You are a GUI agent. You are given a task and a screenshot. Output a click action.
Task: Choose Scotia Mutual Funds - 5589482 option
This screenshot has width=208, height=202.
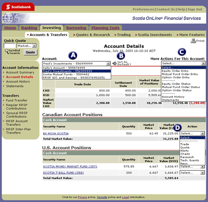pyautogui.click(x=77, y=74)
